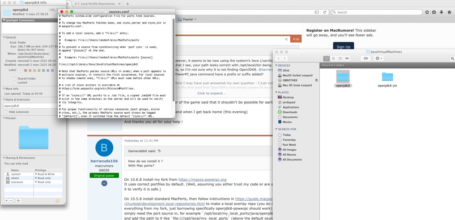
Task: Collapse the Preview section
Action: [4, 118]
